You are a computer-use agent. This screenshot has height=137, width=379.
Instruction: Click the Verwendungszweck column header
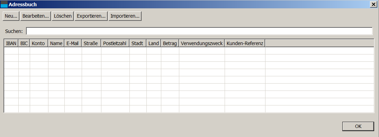(x=202, y=43)
